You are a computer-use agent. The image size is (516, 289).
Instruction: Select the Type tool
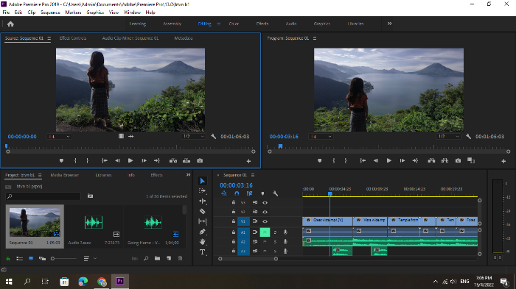(x=203, y=252)
